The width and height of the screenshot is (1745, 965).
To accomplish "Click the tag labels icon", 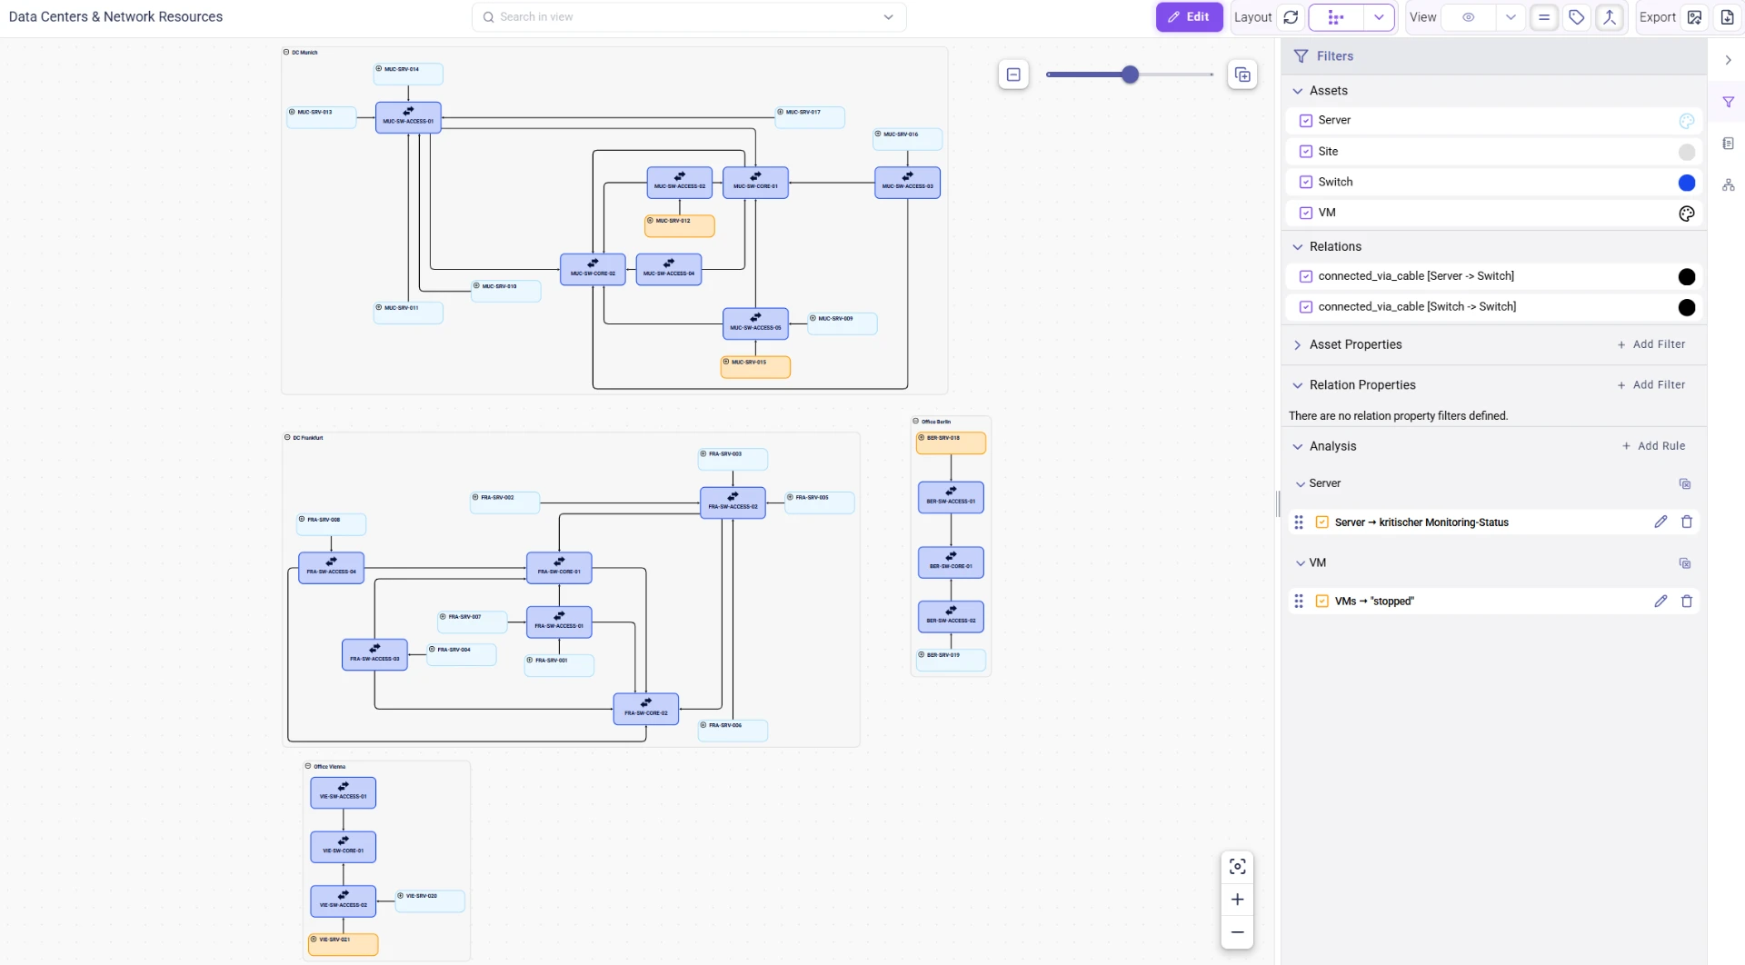I will (1577, 17).
